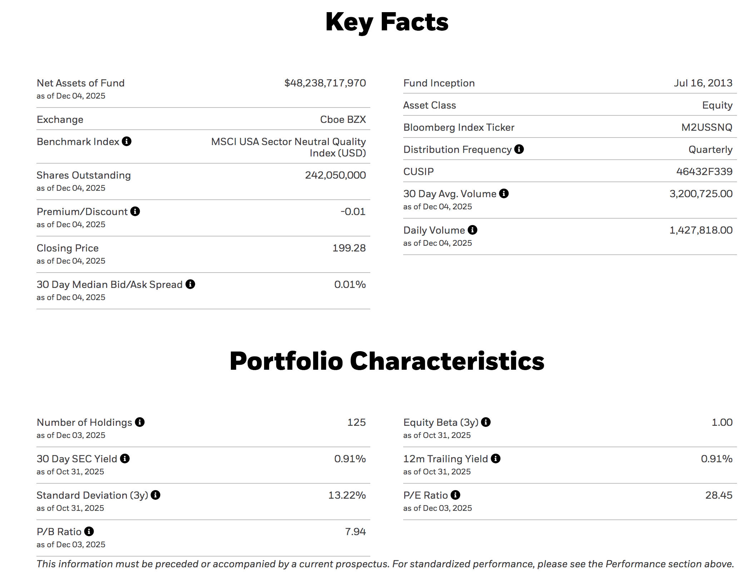747x578 pixels.
Task: Click the Bloomberg Index Ticker value M2USSNQ
Action: (707, 127)
